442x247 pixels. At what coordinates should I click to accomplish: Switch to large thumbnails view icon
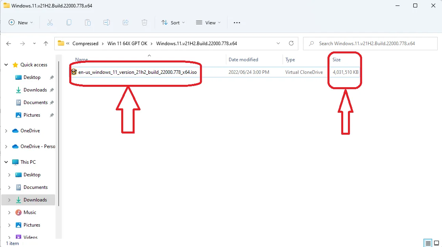[x=436, y=243]
